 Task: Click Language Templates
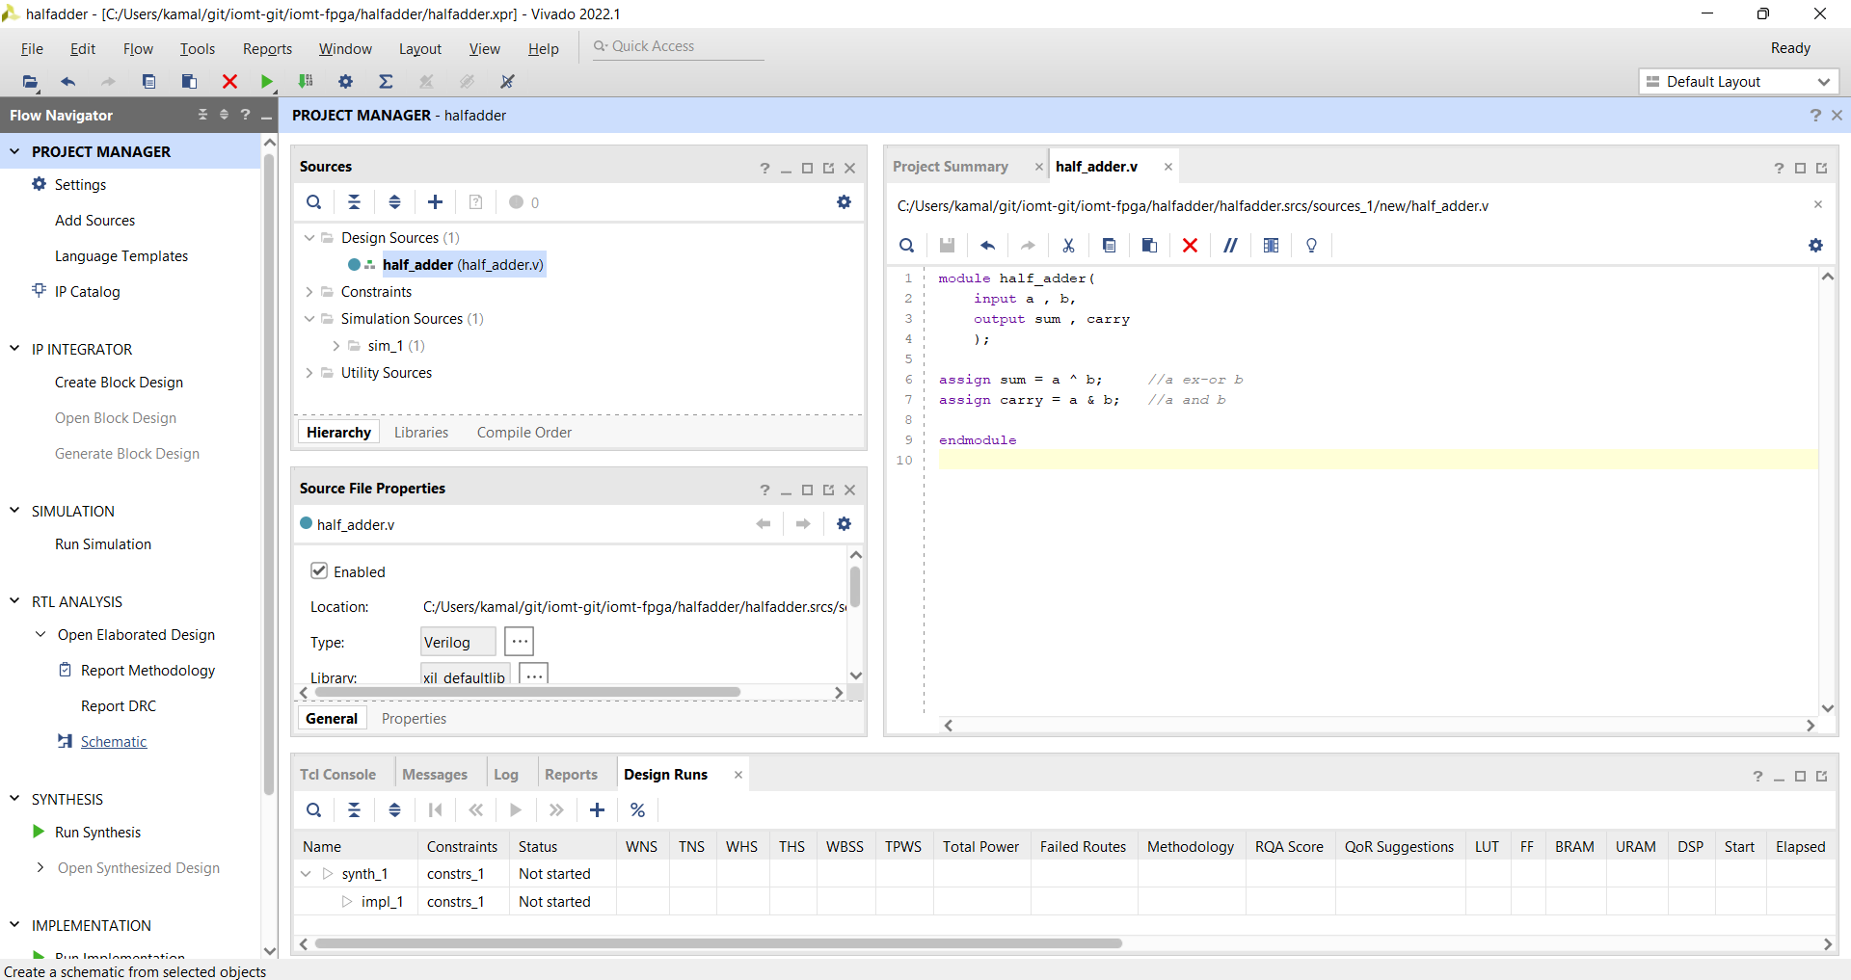tap(121, 256)
